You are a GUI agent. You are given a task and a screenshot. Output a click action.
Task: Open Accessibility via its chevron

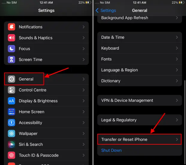84,123
